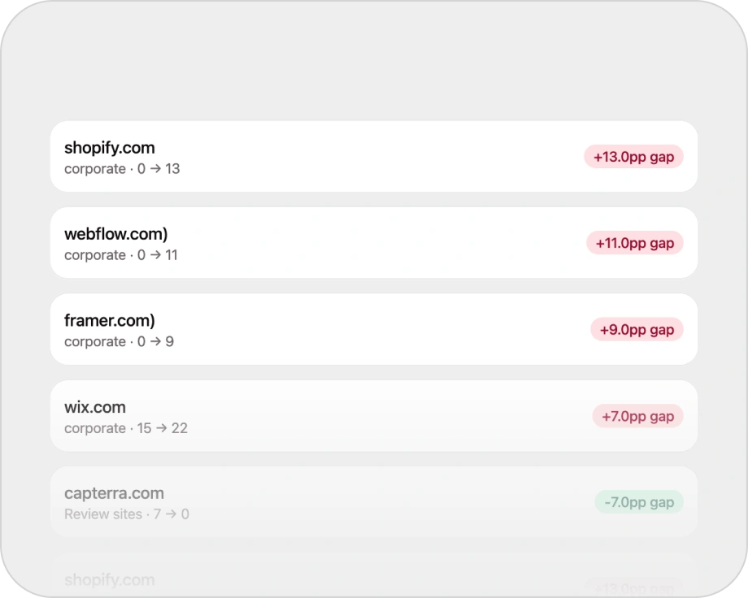Click the faded wix.com card

pos(374,415)
